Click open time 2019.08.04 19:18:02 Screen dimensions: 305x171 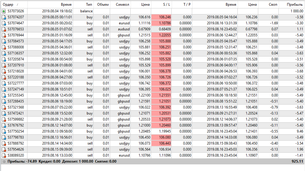[57, 11]
